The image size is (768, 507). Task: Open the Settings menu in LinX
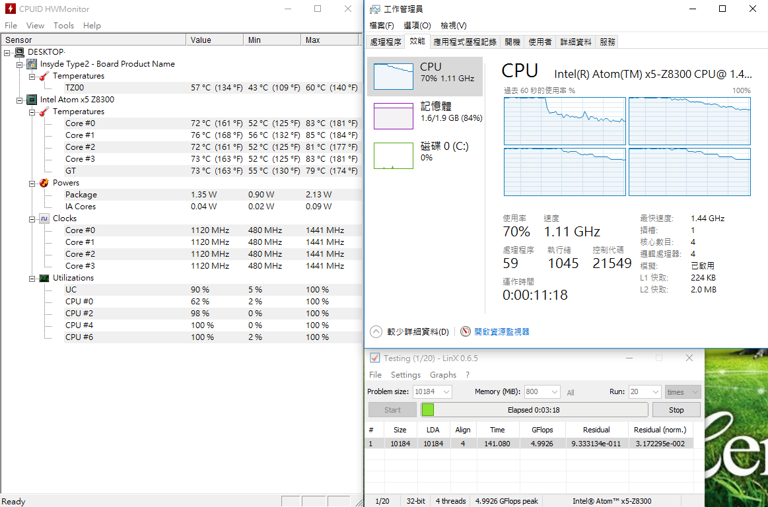[405, 375]
